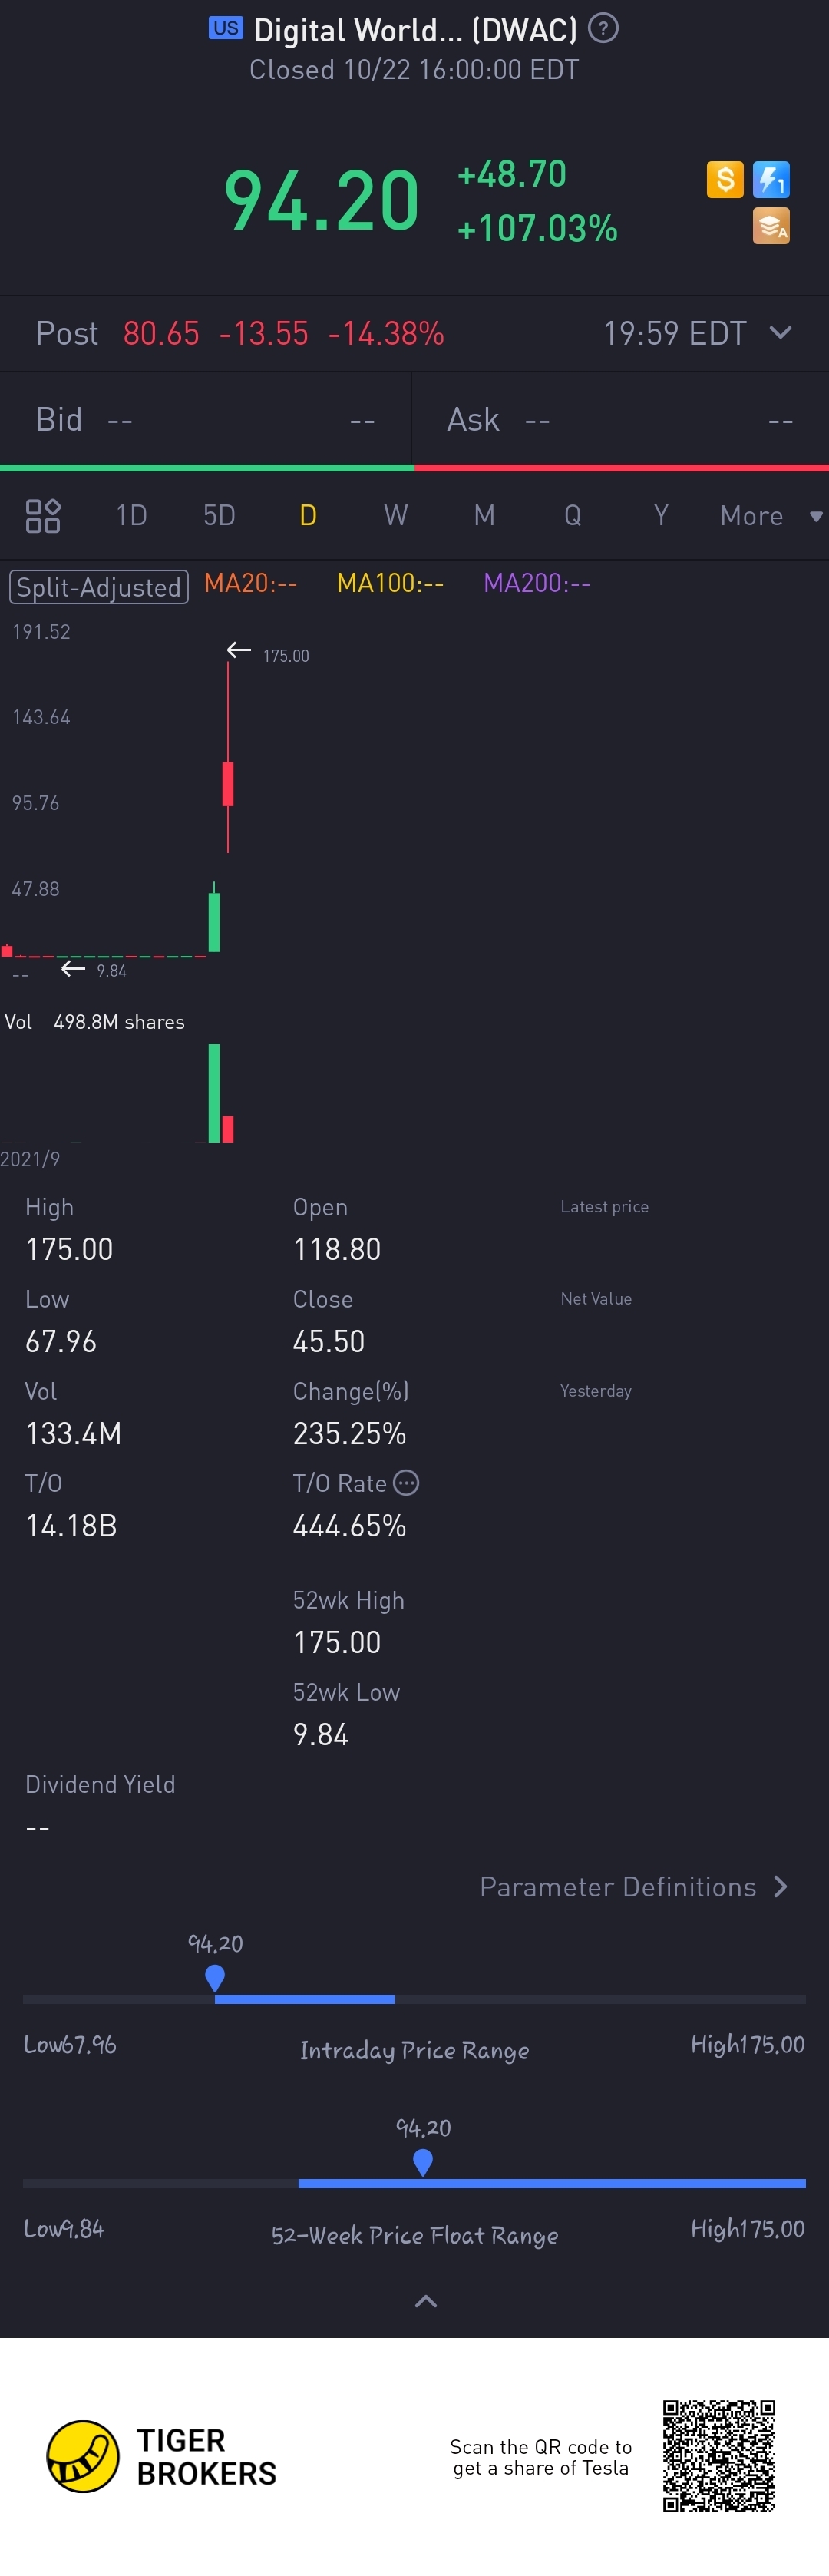Tap the Latest price label
829x2576 pixels.
(x=604, y=1207)
